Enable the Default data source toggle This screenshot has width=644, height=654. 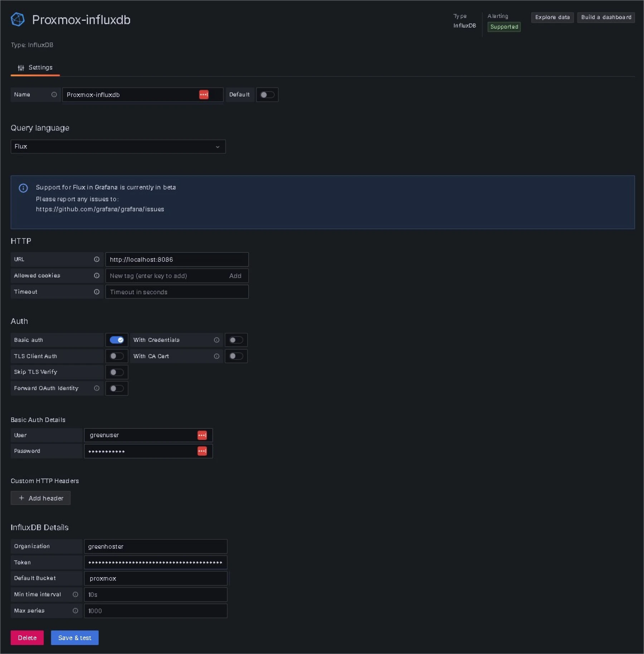(x=267, y=94)
